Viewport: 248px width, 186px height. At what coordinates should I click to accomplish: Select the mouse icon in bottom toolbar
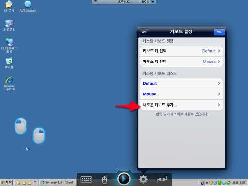pyautogui.click(x=105, y=179)
